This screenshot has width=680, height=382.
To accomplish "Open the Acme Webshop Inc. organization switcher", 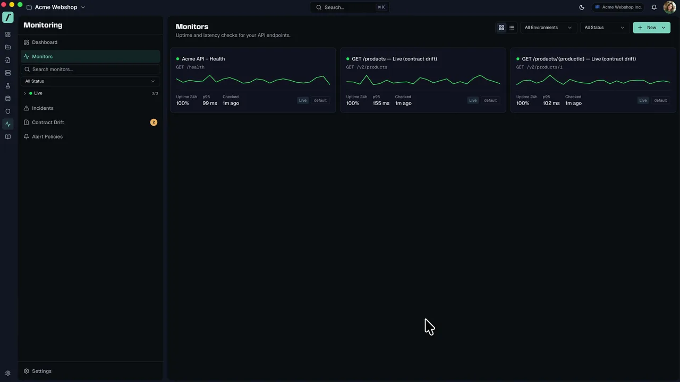I will [x=618, y=7].
